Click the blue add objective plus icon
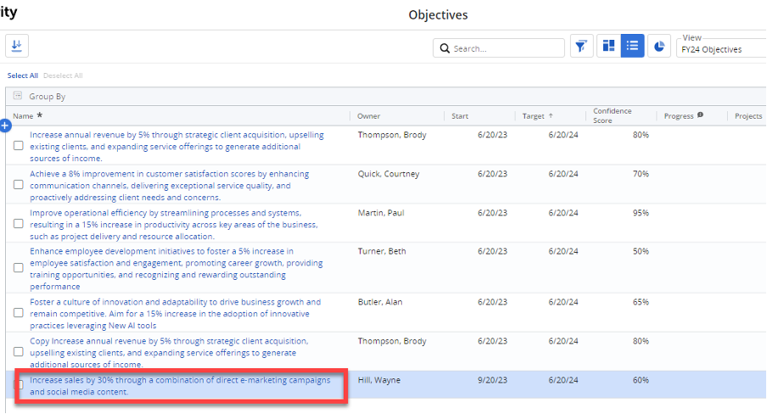This screenshot has height=414, width=767. point(5,126)
